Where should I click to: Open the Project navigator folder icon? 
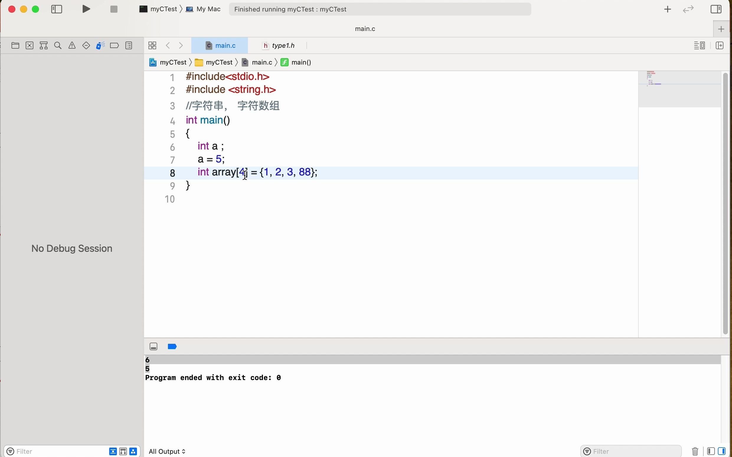point(15,46)
